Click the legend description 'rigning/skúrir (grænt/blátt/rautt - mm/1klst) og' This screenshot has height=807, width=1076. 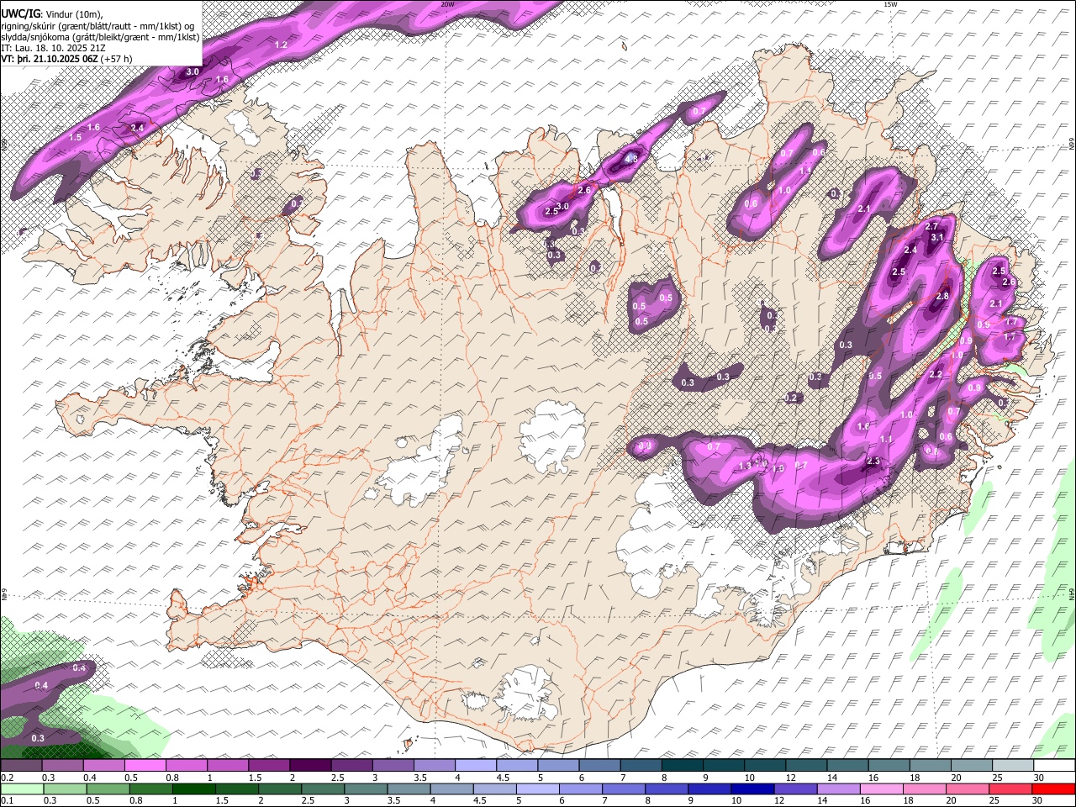coord(98,25)
